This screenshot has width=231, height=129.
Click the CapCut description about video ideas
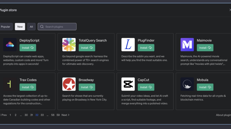[145, 100]
